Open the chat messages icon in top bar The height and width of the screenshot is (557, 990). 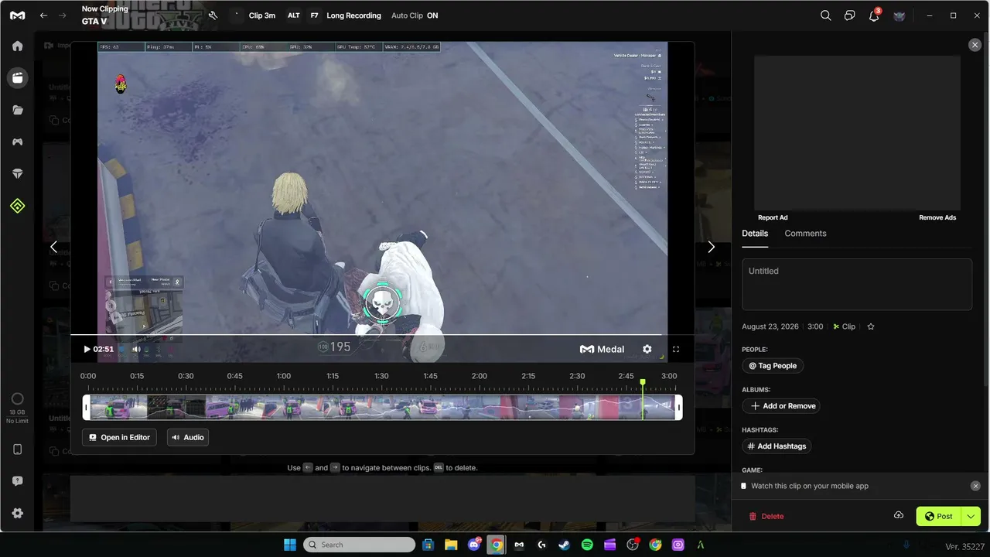(849, 15)
